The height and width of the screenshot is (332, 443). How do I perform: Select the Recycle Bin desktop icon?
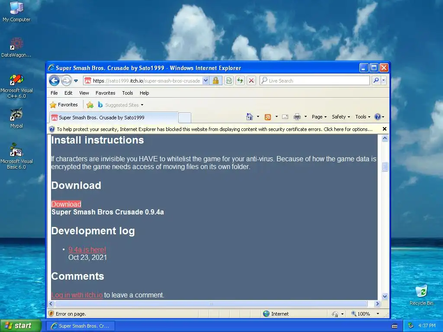[x=421, y=295]
